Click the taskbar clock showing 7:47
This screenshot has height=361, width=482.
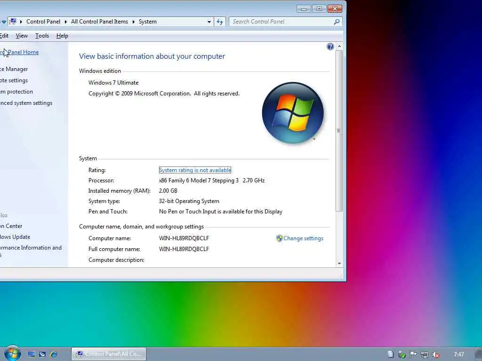coord(458,354)
